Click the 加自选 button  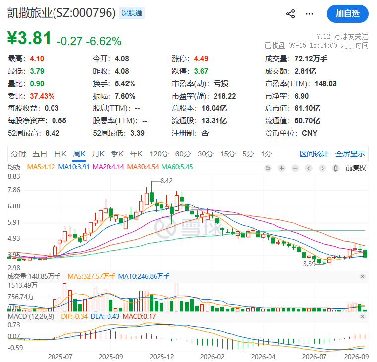click(x=347, y=14)
